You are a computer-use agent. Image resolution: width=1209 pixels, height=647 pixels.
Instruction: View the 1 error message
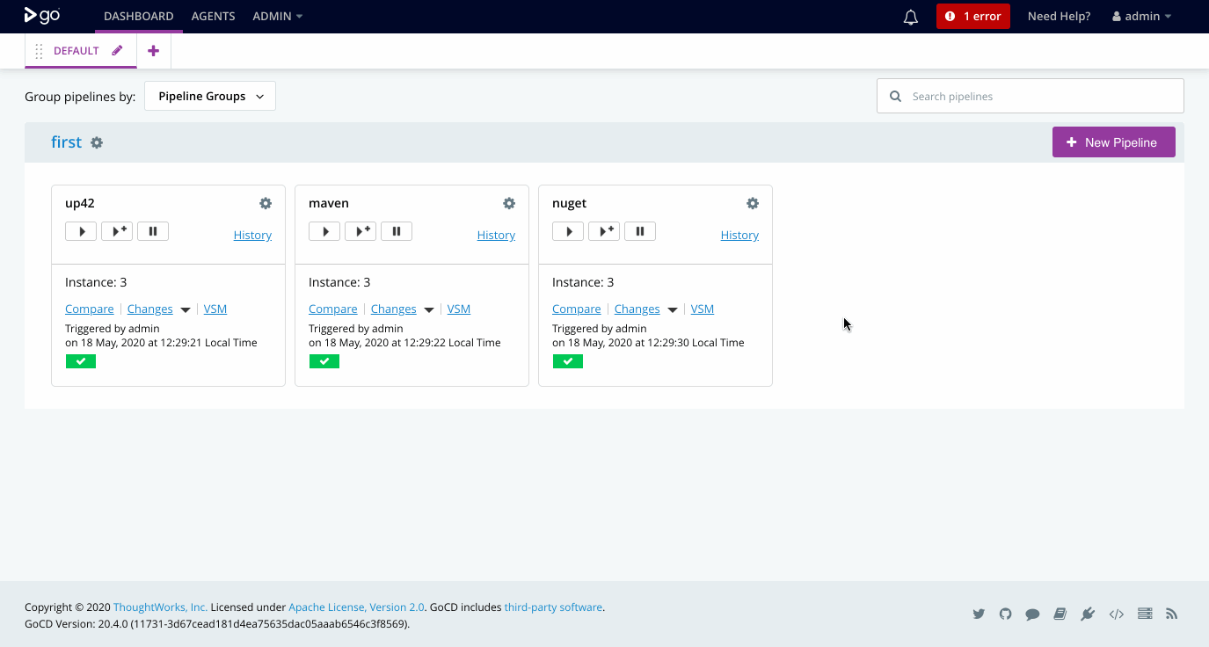pyautogui.click(x=973, y=17)
